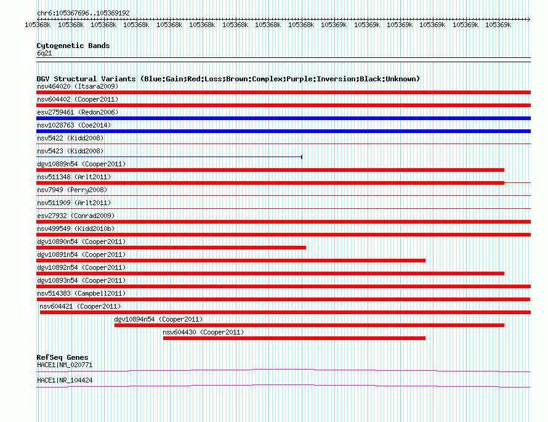Select the nsv511348 (Arlt2011) label

74,177
